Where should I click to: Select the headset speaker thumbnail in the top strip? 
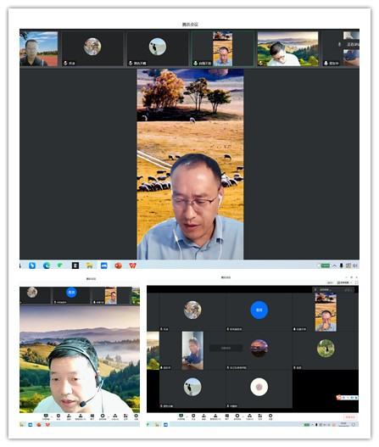point(287,48)
